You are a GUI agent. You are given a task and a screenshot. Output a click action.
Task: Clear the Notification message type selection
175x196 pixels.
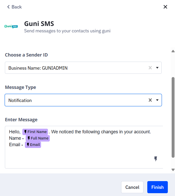tap(150, 100)
